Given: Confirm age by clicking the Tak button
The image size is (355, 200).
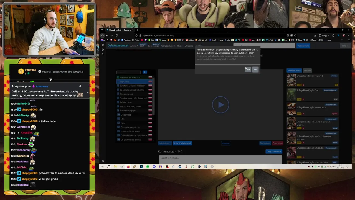Looking at the screenshot, I should coord(255,69).
